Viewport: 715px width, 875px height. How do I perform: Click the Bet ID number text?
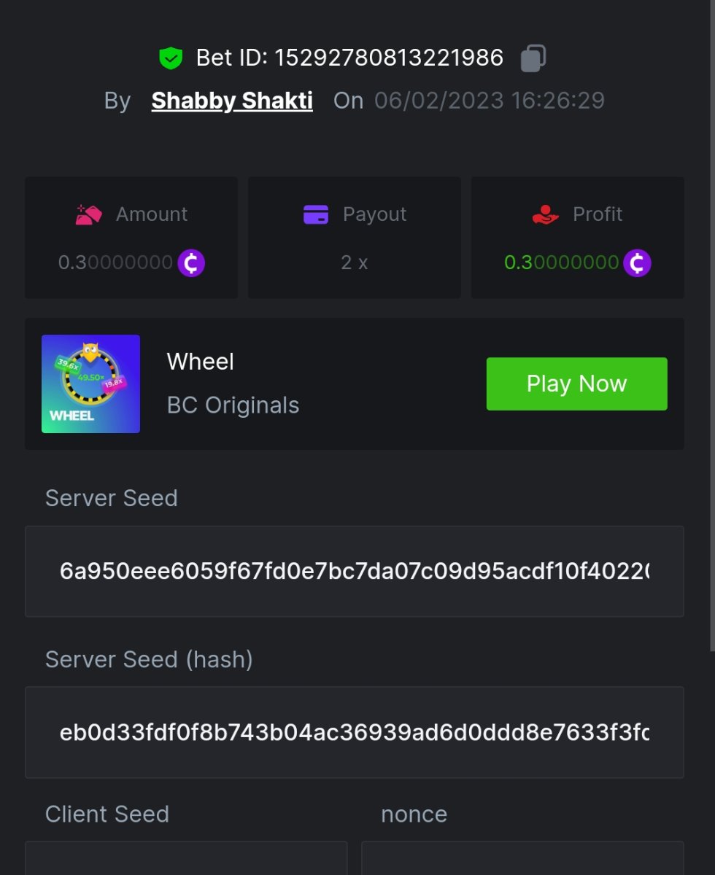point(389,58)
